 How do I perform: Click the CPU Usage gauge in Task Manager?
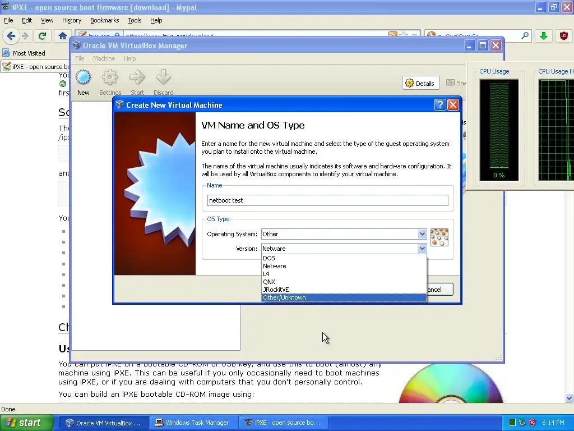pyautogui.click(x=499, y=130)
